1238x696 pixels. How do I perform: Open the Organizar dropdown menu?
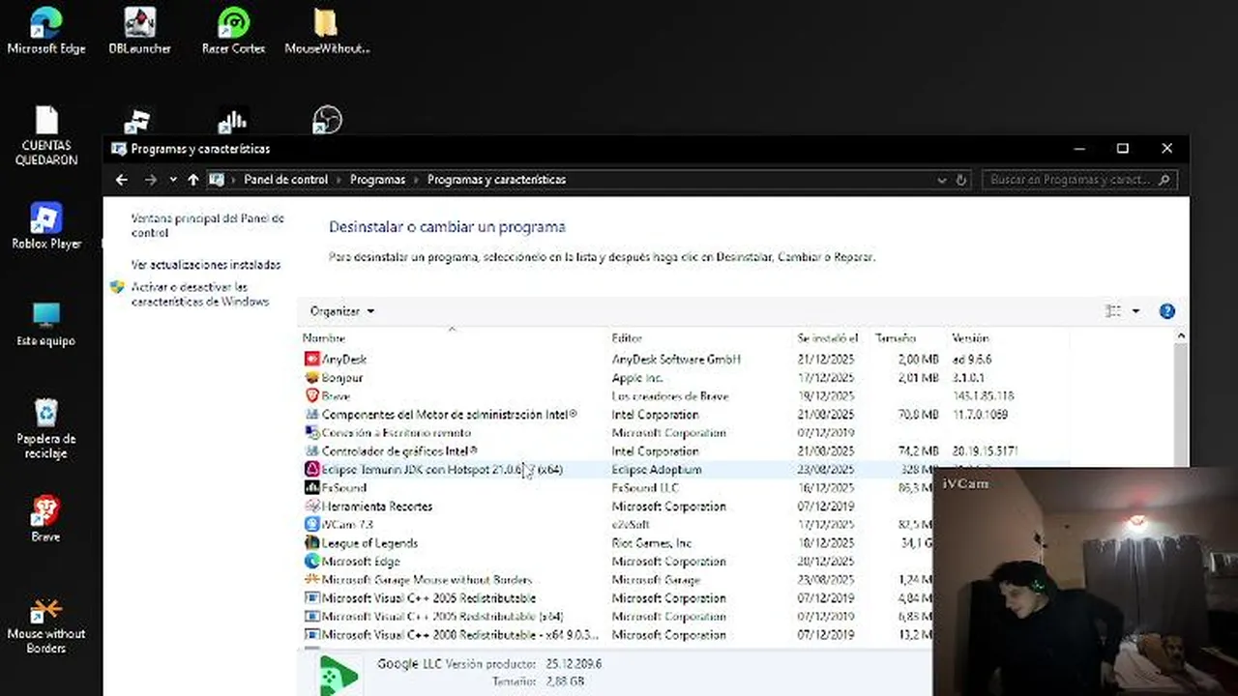click(341, 311)
